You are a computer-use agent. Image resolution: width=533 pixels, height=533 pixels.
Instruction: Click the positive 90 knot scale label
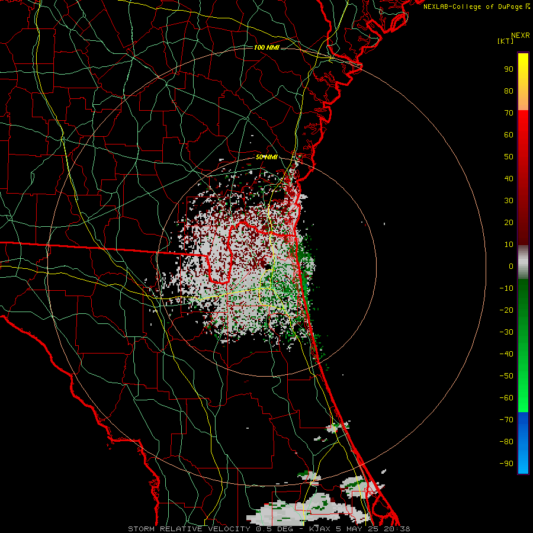coord(509,69)
